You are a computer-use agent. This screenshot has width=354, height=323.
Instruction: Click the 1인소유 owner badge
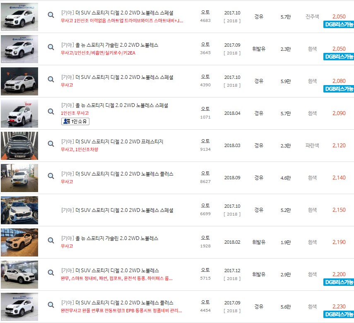point(75,121)
